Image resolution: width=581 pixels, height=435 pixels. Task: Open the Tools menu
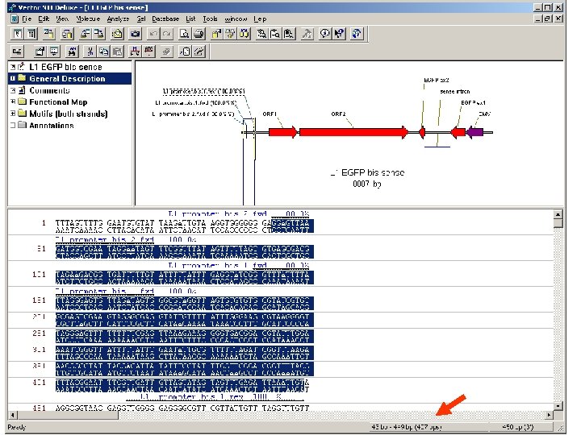coord(210,19)
